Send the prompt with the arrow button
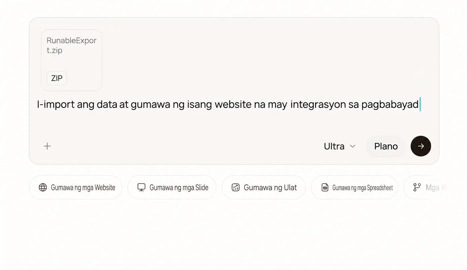467x270 pixels. 420,146
